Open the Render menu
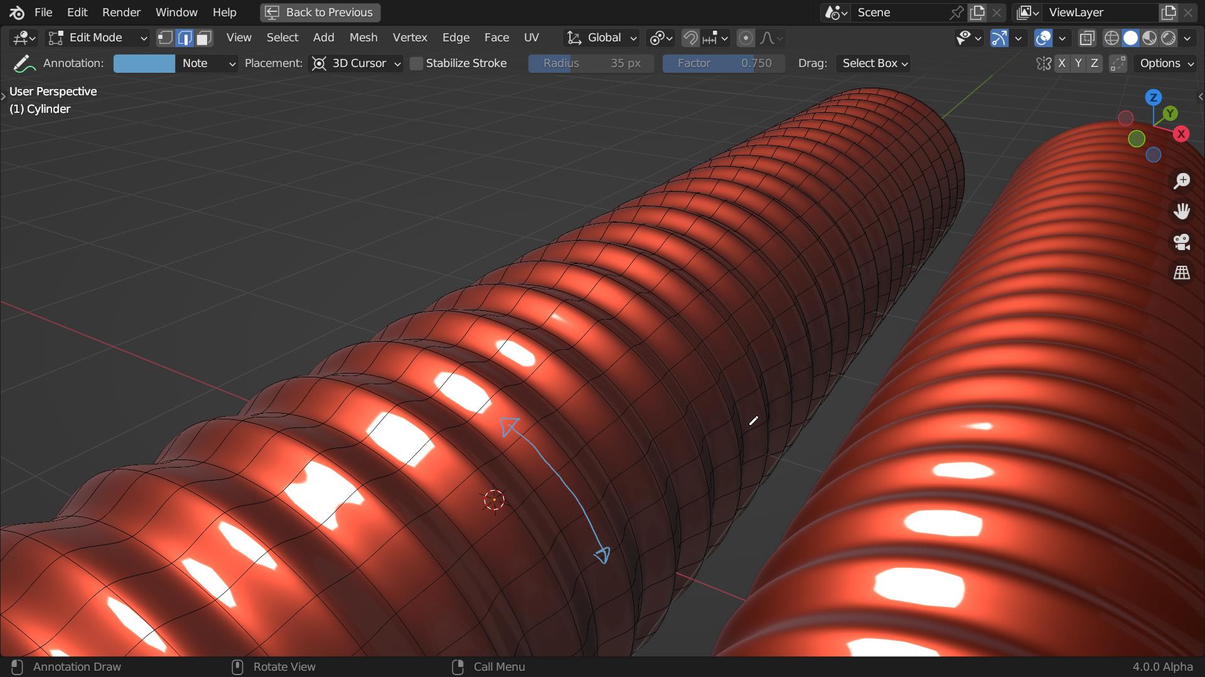Viewport: 1205px width, 677px height. click(x=122, y=13)
